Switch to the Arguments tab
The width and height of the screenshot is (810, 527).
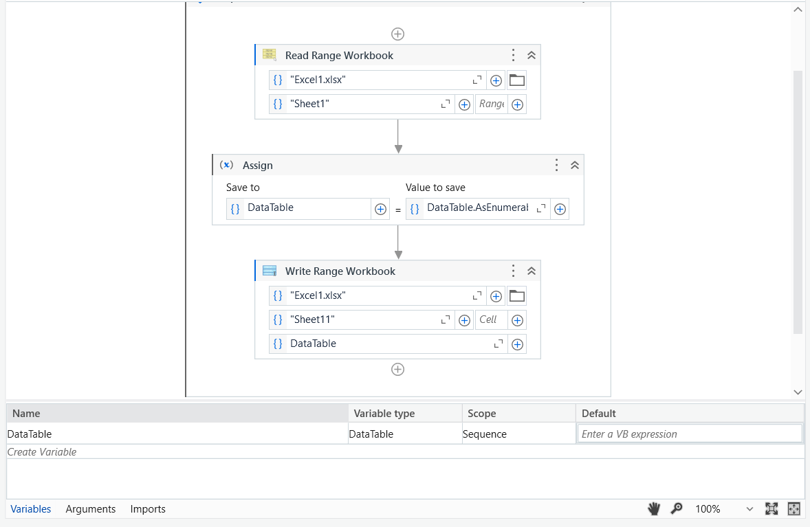[x=90, y=509]
